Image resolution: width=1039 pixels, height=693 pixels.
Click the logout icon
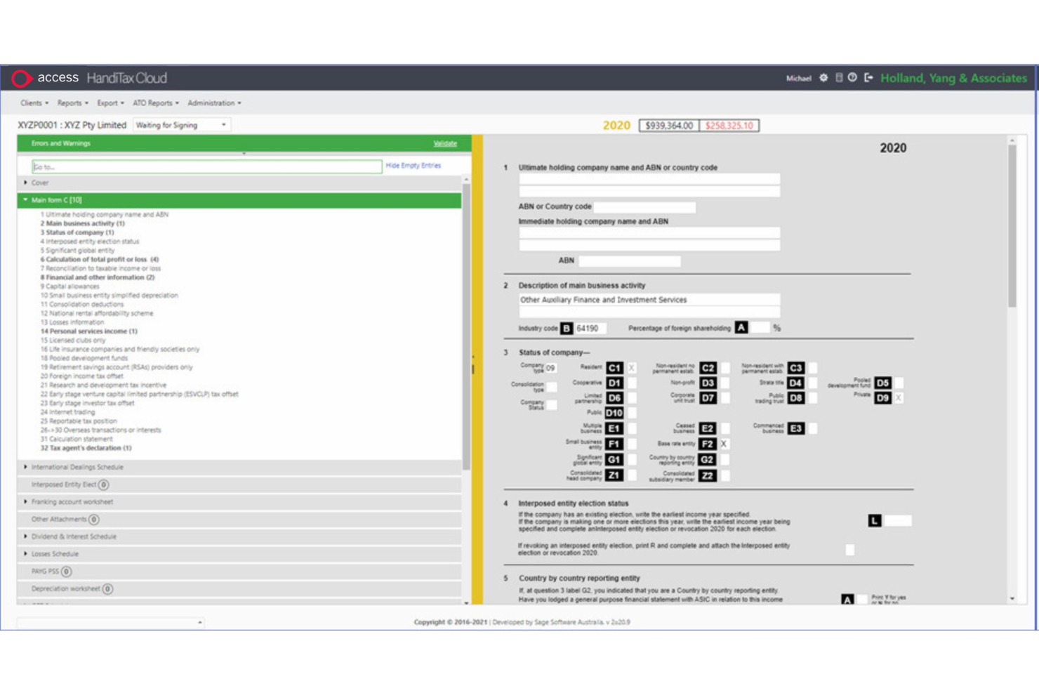click(868, 78)
